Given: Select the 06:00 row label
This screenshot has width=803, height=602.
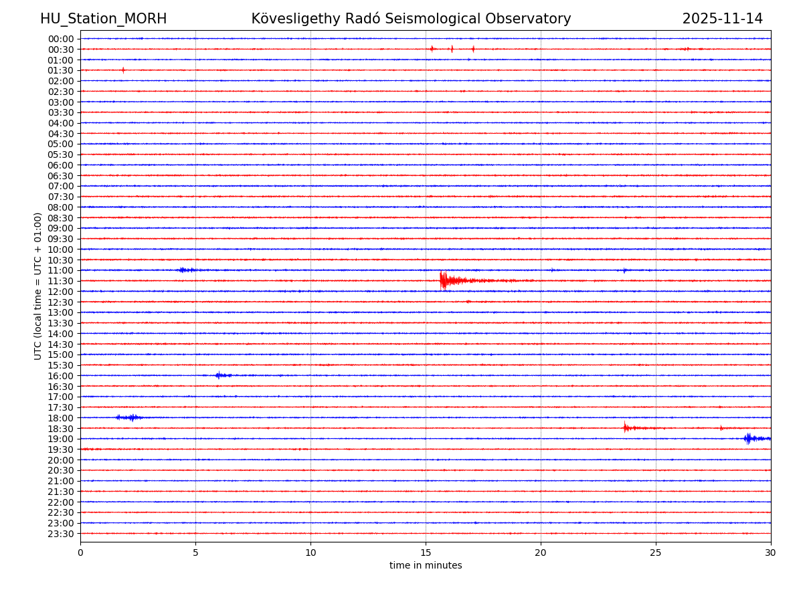Looking at the screenshot, I should pyautogui.click(x=61, y=165).
